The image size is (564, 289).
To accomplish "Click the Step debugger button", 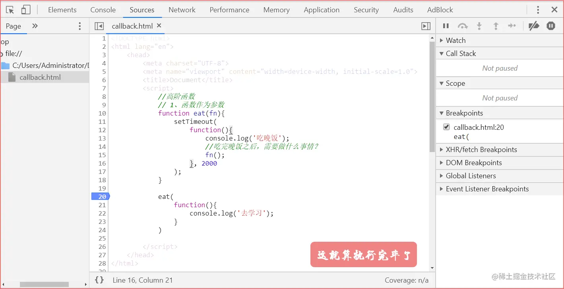I will click(x=512, y=26).
